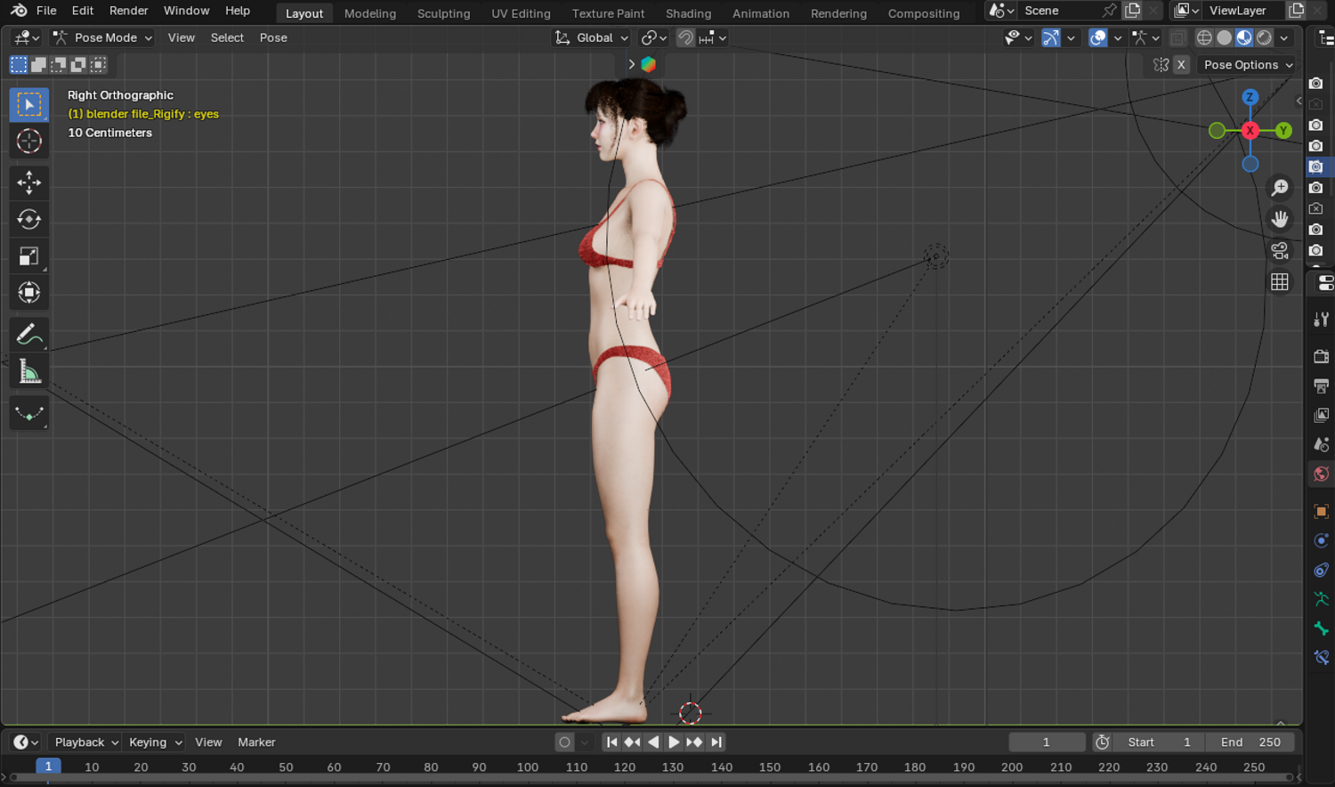Expand the Pose Options dropdown
1335x787 pixels.
click(1247, 65)
